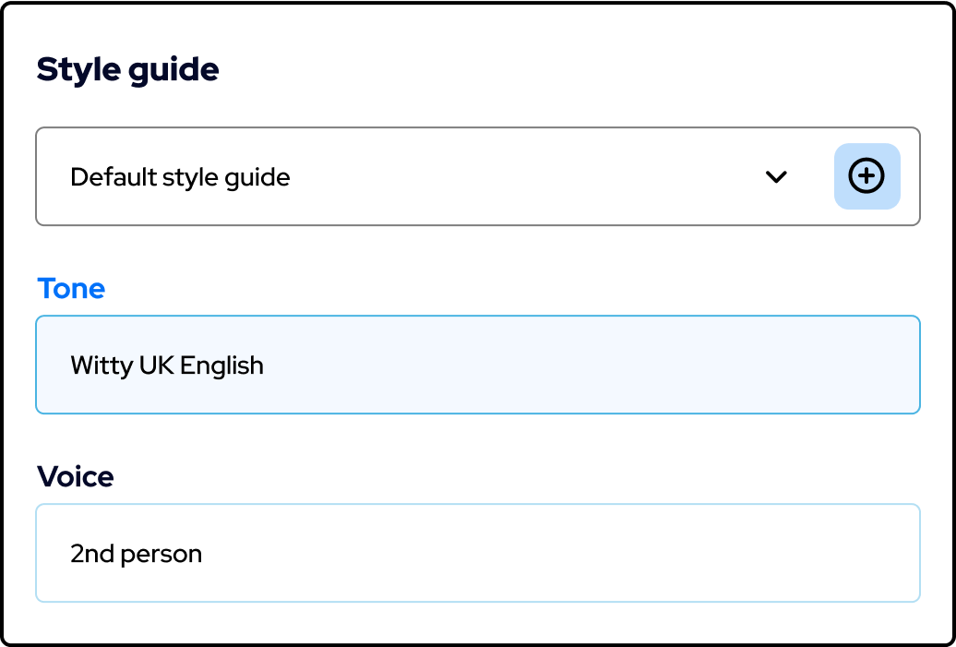956x647 pixels.
Task: Expand the style guide chevron arrow
Action: tap(776, 177)
